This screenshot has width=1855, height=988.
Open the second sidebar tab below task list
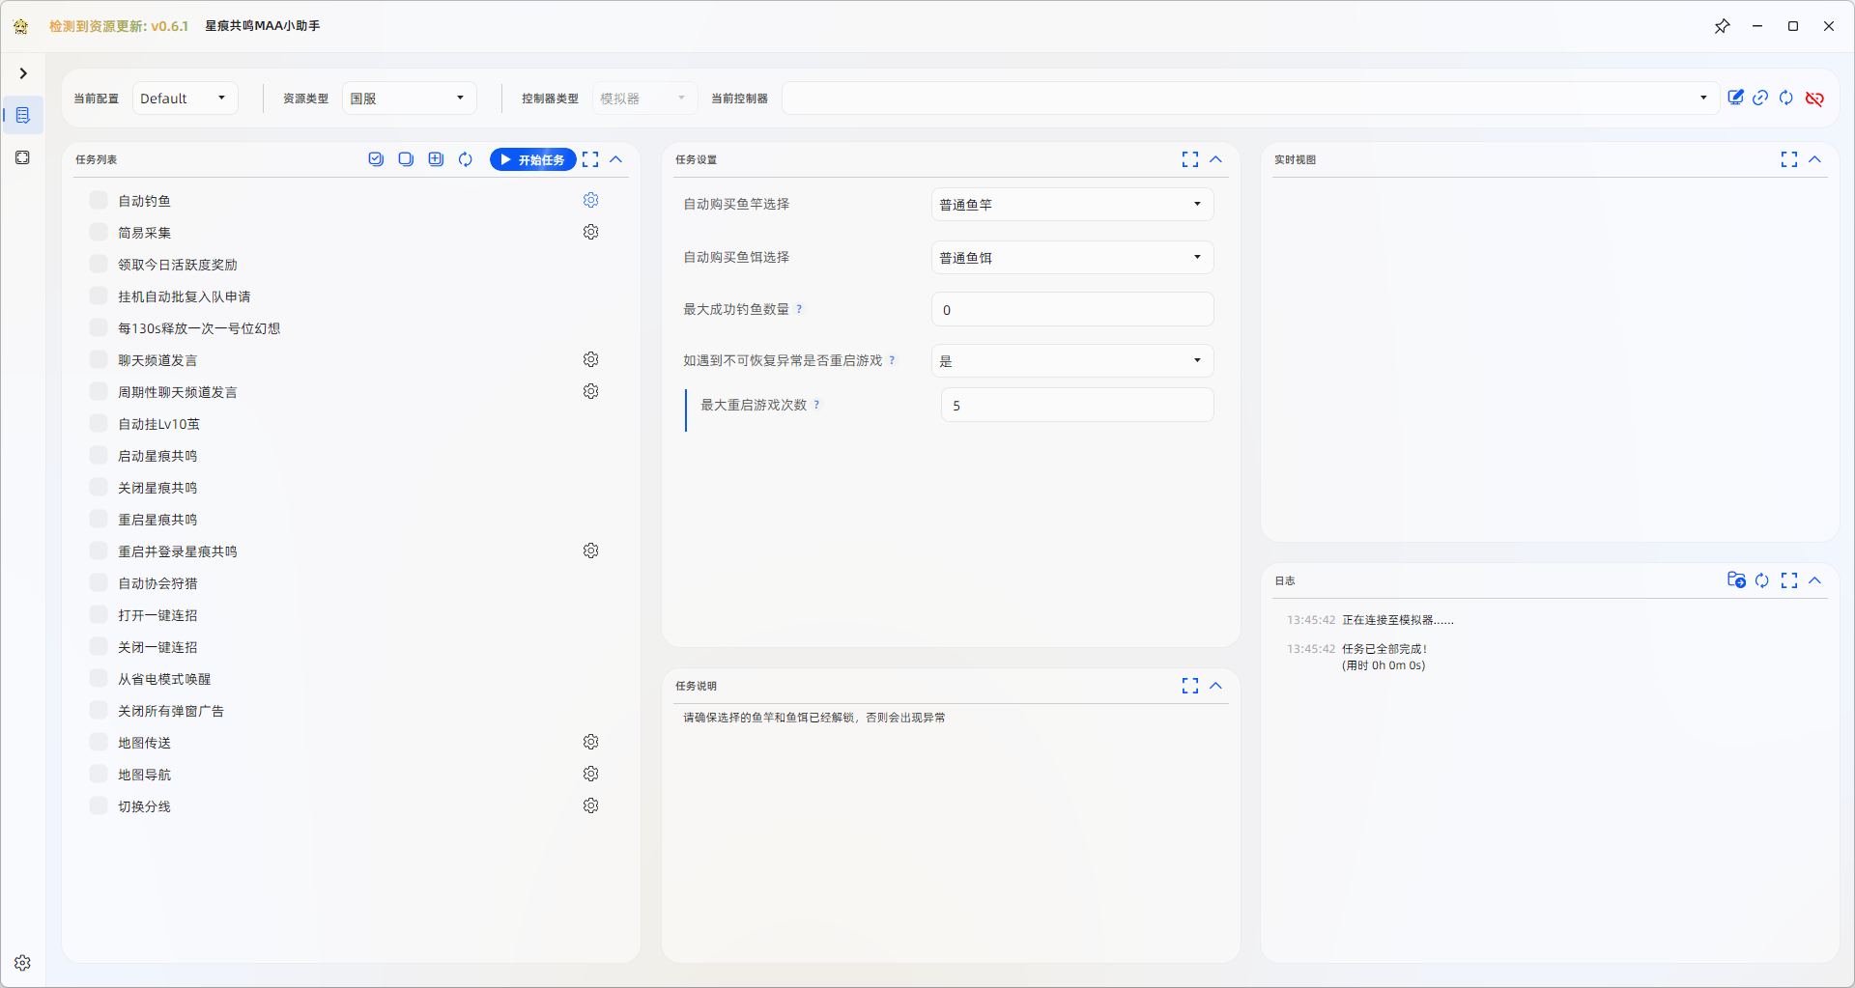23,157
